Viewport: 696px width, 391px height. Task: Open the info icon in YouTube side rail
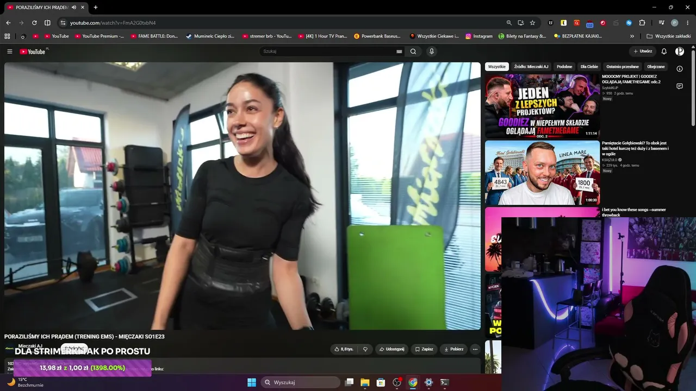(680, 69)
